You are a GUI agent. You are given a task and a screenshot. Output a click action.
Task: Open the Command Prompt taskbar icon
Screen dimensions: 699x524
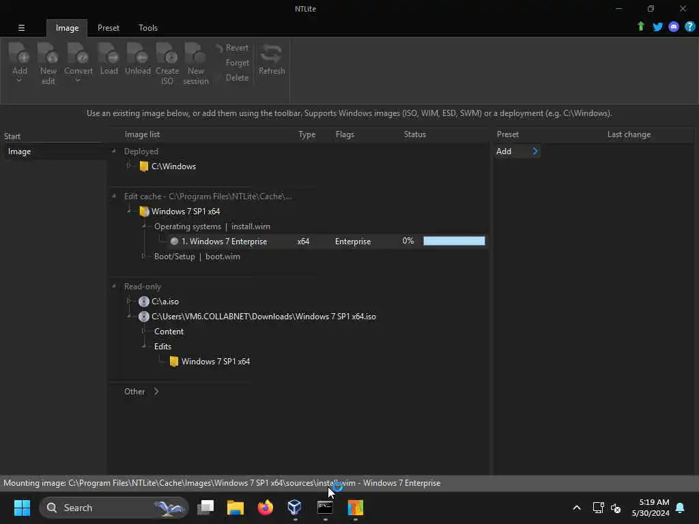(325, 508)
